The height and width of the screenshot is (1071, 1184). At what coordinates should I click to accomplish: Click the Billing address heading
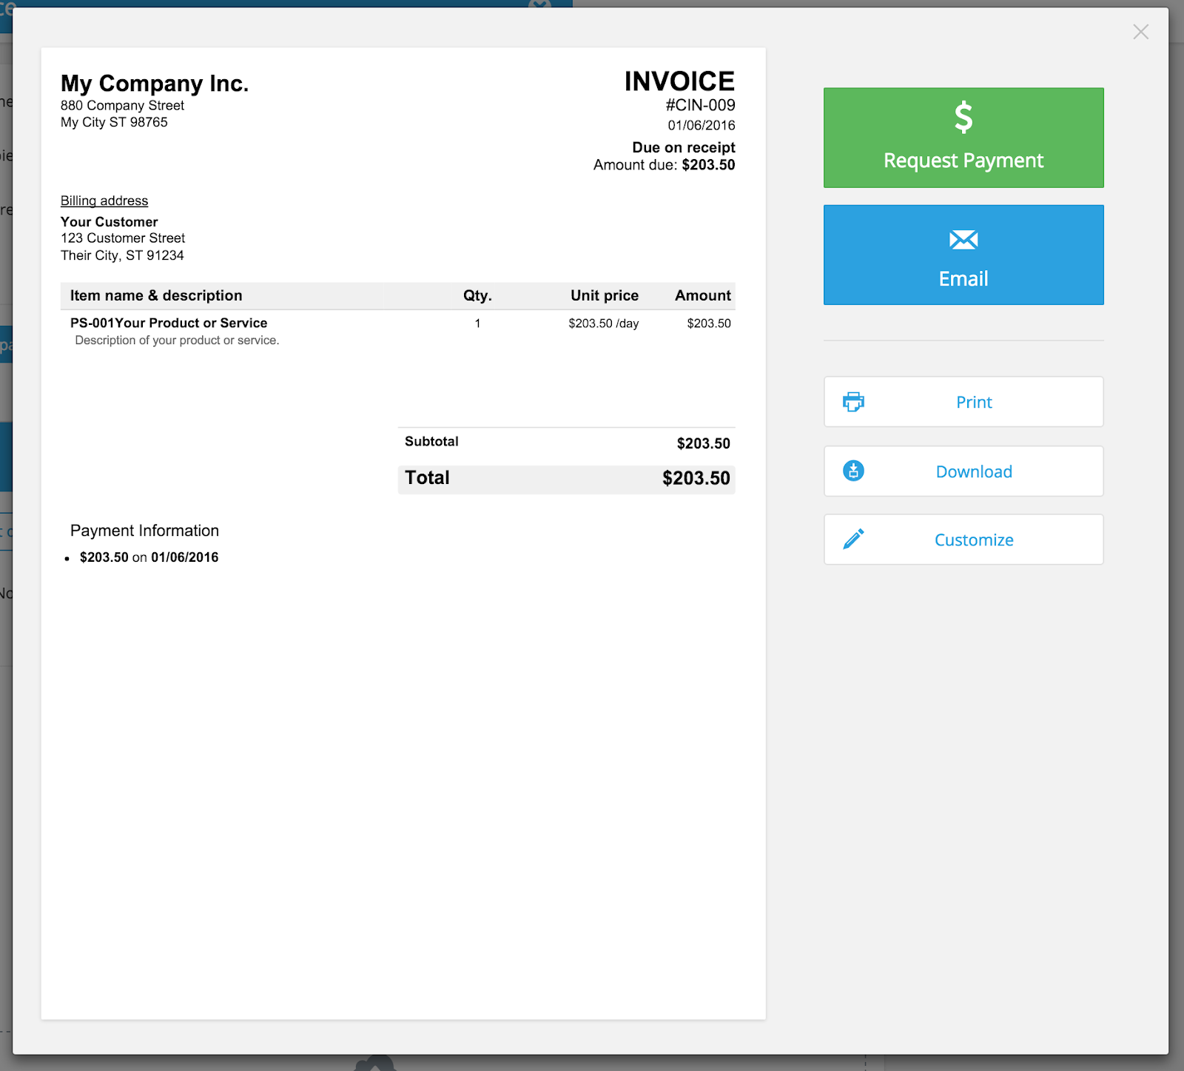coord(104,201)
